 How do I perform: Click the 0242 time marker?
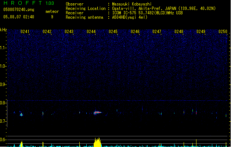click(47, 32)
